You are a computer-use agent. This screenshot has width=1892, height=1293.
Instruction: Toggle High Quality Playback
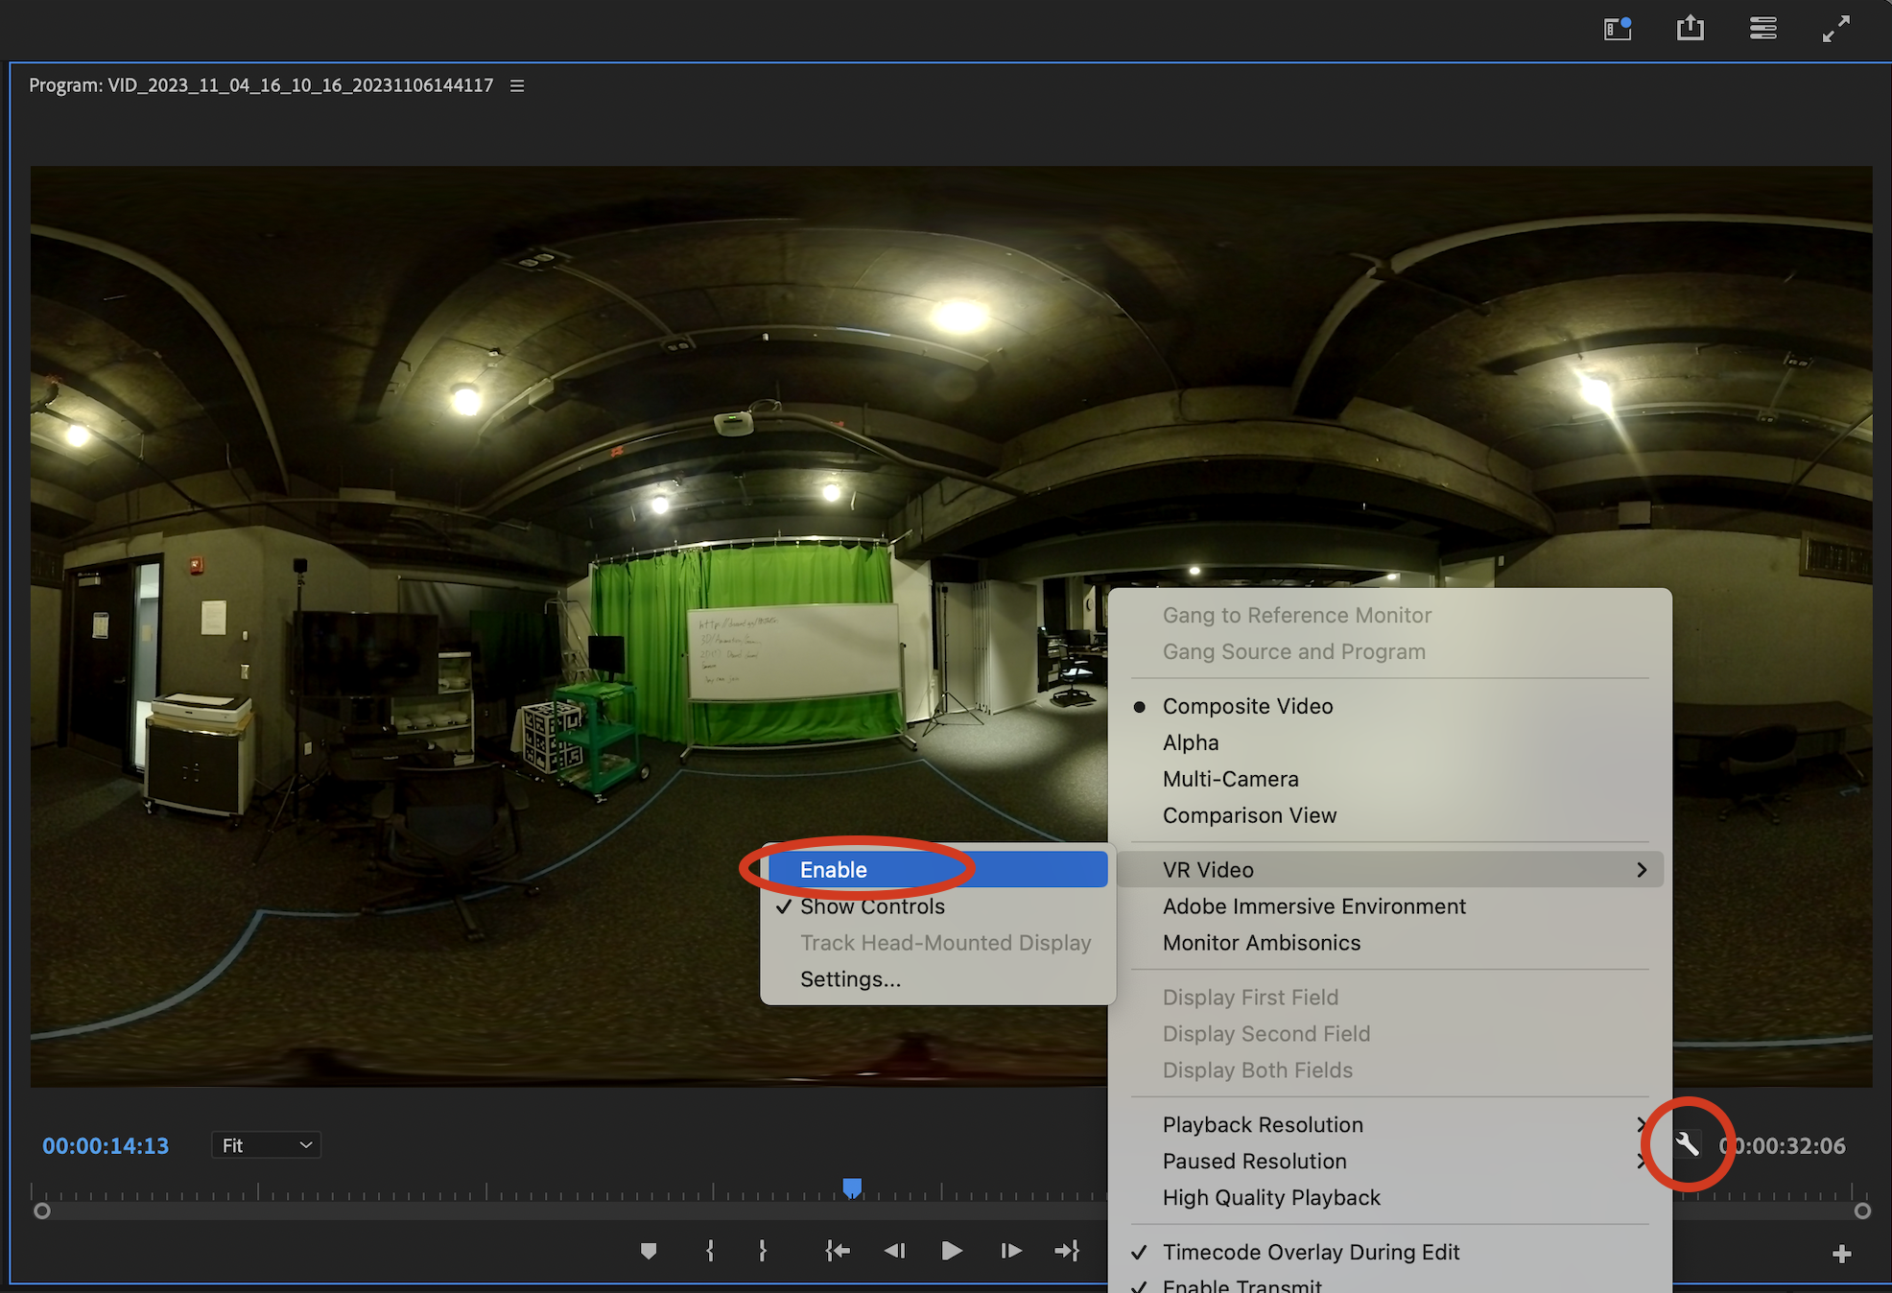pyautogui.click(x=1389, y=1197)
